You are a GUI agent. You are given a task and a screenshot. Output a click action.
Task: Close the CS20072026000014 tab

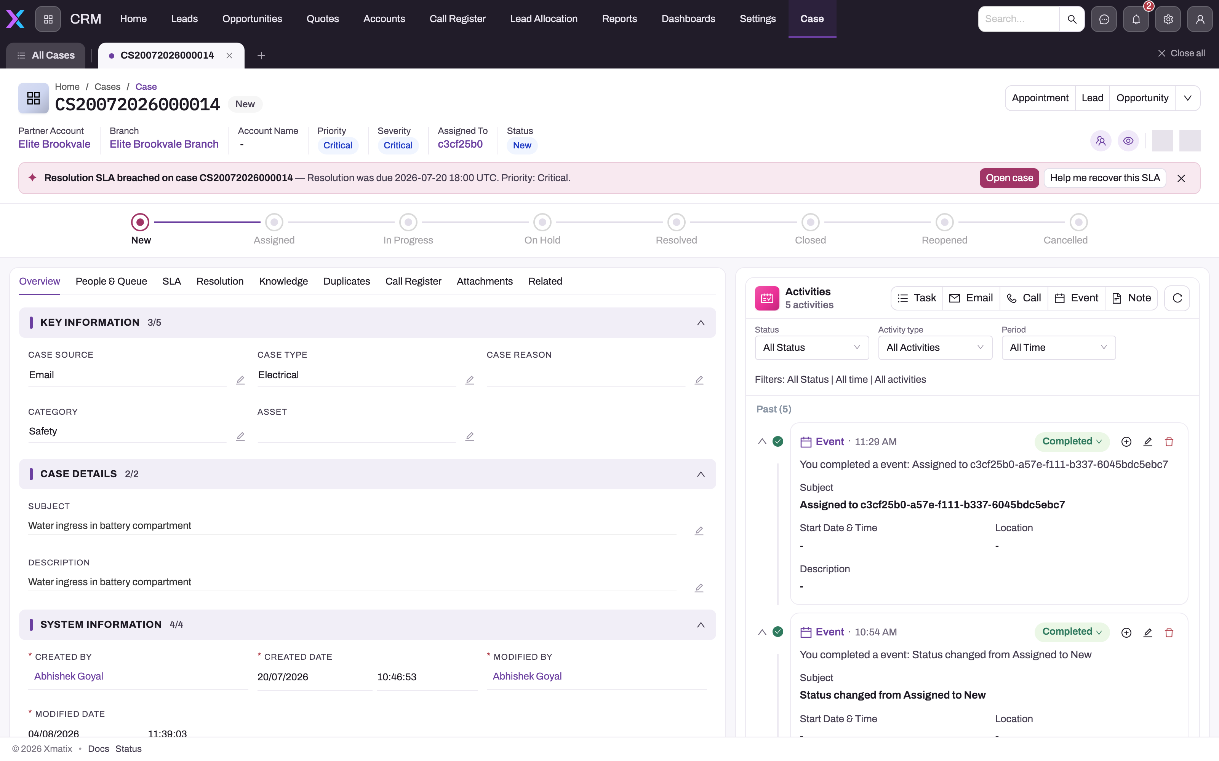229,56
